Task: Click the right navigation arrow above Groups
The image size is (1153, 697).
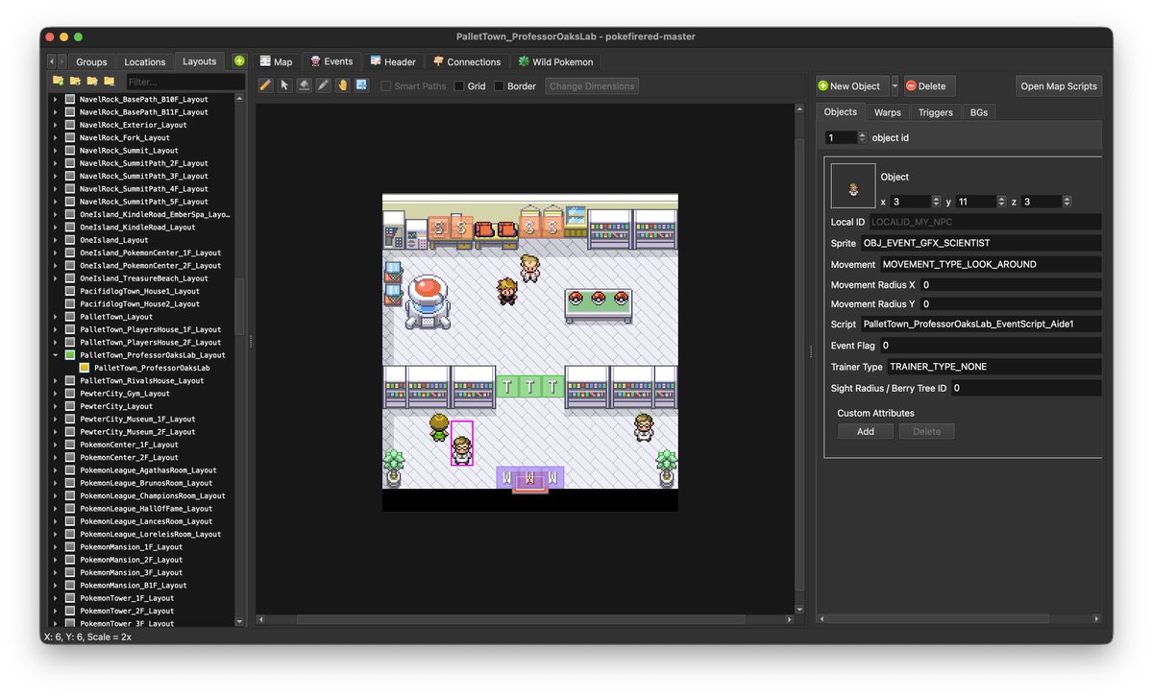Action: coord(61,61)
